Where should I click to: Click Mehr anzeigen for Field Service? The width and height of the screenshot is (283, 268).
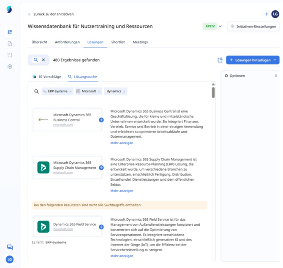122,256
